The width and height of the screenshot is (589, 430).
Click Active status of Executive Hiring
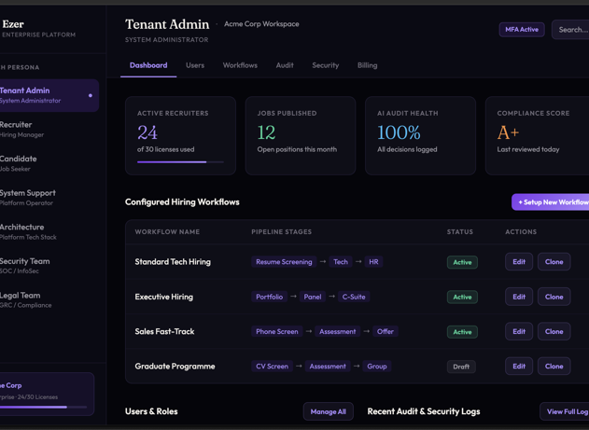pyautogui.click(x=462, y=298)
